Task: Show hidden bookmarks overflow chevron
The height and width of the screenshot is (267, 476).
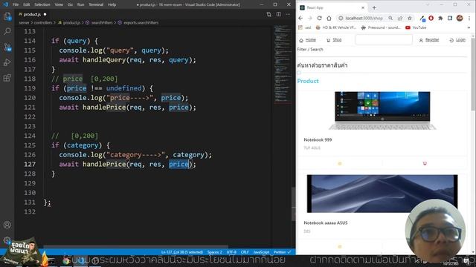Action: [x=469, y=27]
